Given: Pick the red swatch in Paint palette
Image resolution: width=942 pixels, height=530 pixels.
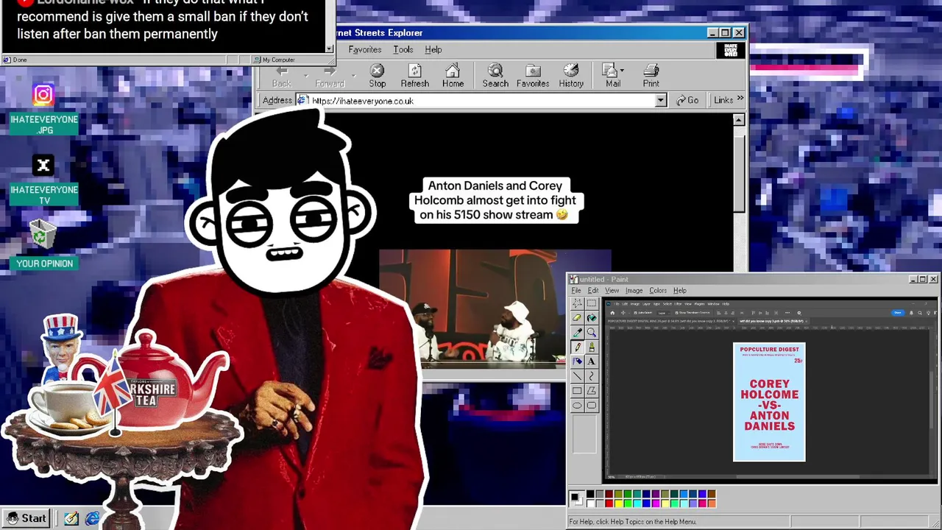Looking at the screenshot, I should (x=609, y=504).
